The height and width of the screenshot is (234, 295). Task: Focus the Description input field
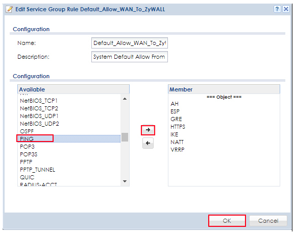pos(130,57)
